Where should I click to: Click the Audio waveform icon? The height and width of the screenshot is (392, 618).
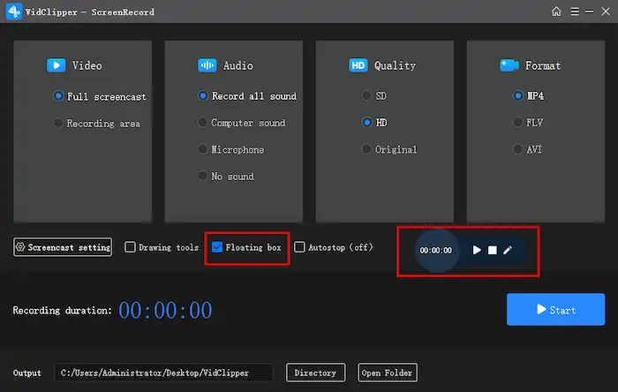click(x=207, y=65)
